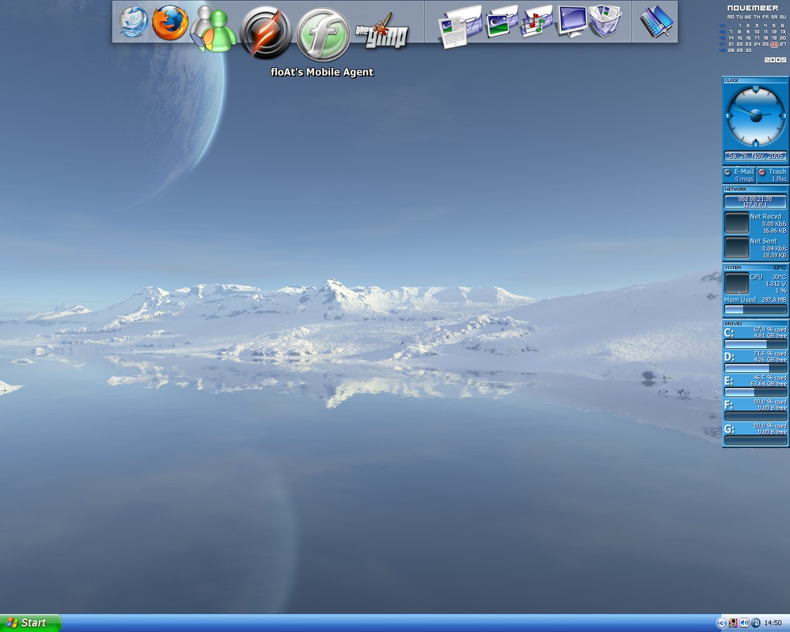790x632 pixels.
Task: Click the colorful tray icon beside arrow
Action: pos(733,623)
